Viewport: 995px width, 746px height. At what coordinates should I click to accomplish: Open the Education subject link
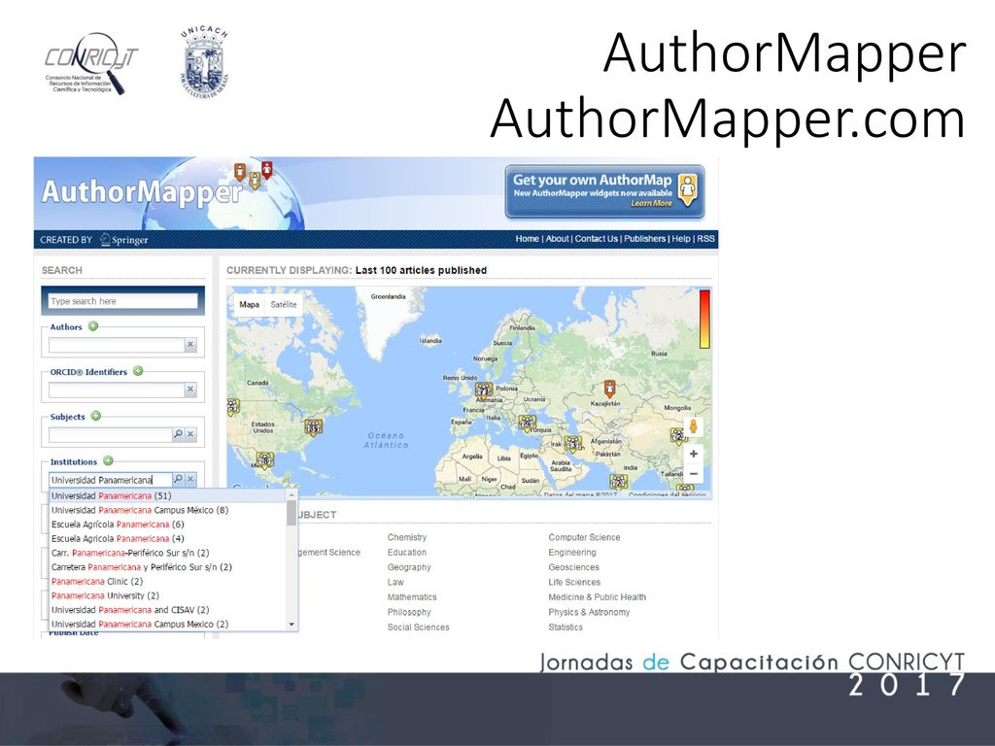click(x=407, y=553)
